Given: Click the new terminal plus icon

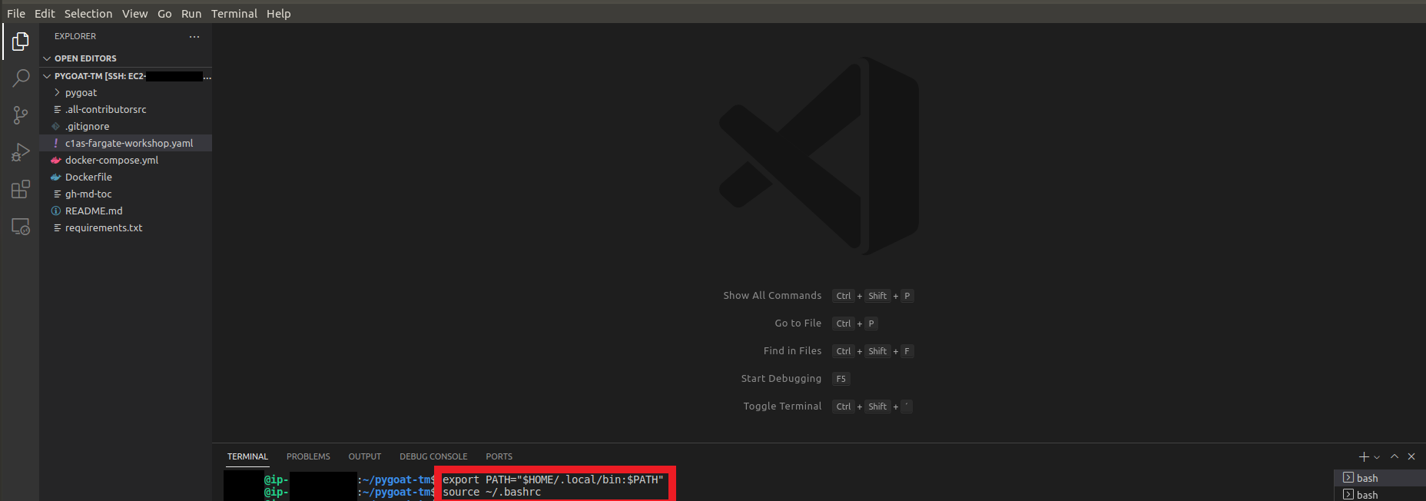Looking at the screenshot, I should click(1364, 456).
